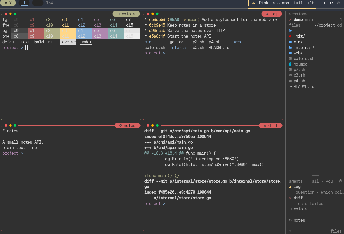Collapse the sidebar with double chevron

(x=290, y=231)
